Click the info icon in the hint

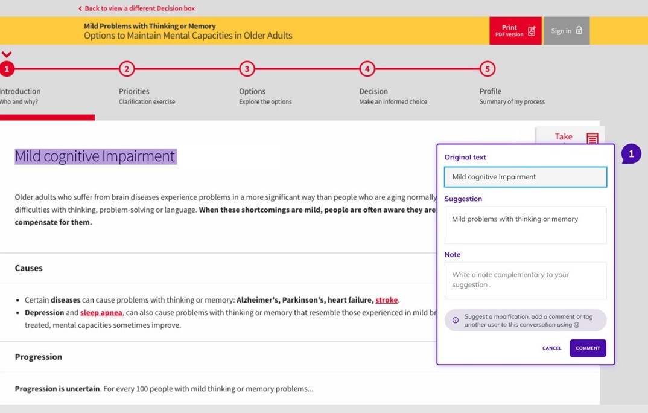pos(456,320)
